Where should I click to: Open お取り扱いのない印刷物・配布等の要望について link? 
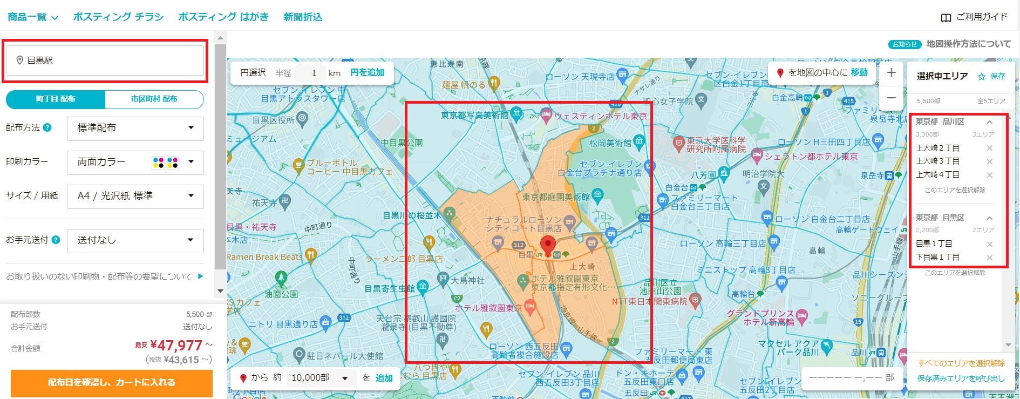click(x=105, y=276)
